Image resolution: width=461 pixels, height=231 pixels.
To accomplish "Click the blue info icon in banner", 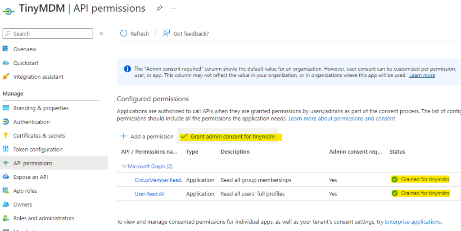I will 127,69.
